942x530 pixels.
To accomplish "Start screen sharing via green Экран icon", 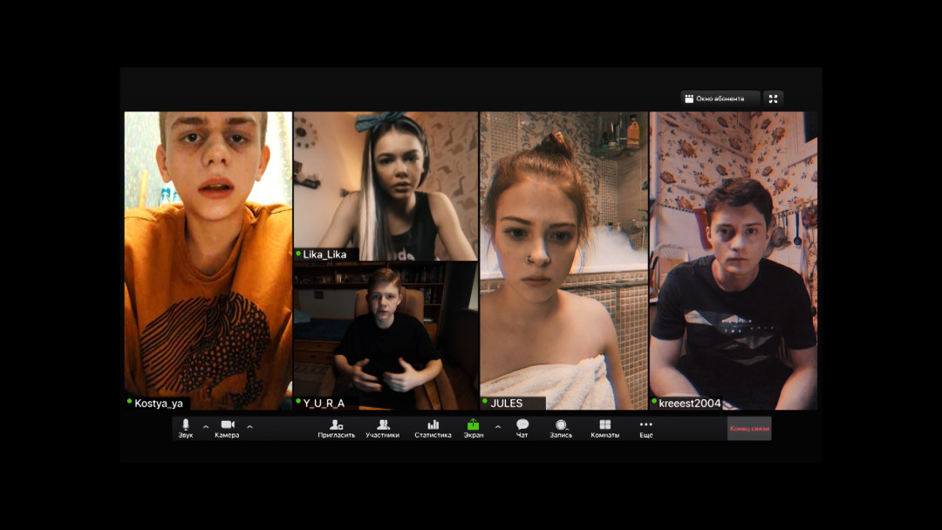I will [x=473, y=425].
